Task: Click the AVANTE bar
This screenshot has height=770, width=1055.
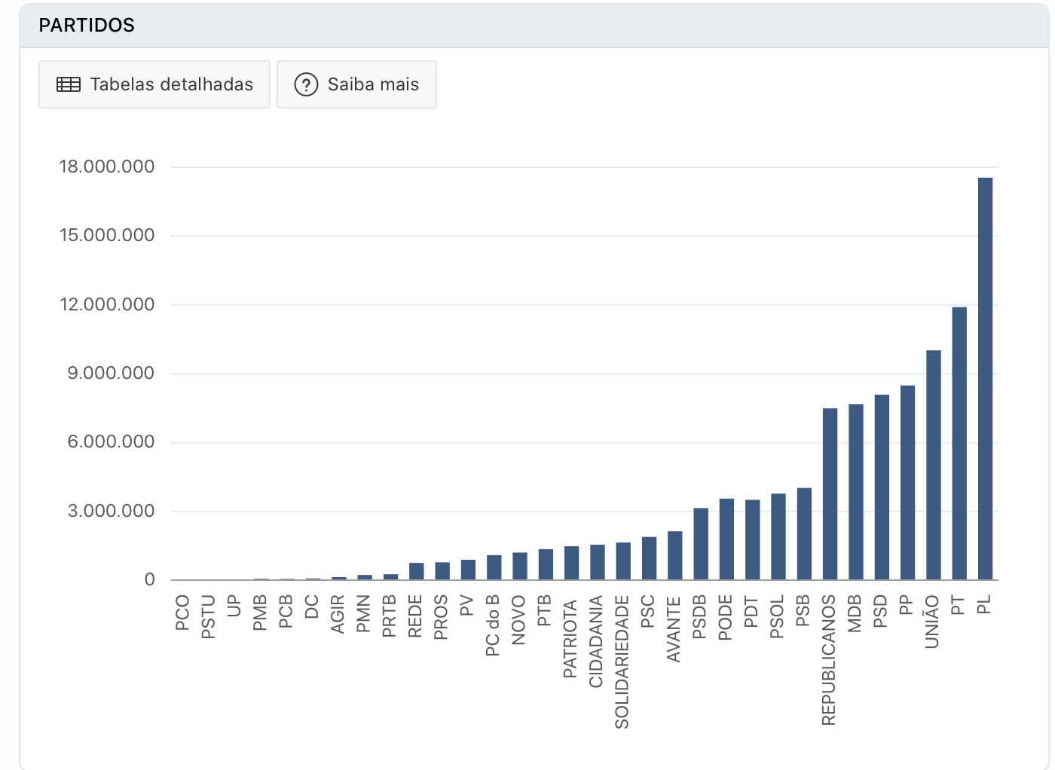Action: (675, 556)
